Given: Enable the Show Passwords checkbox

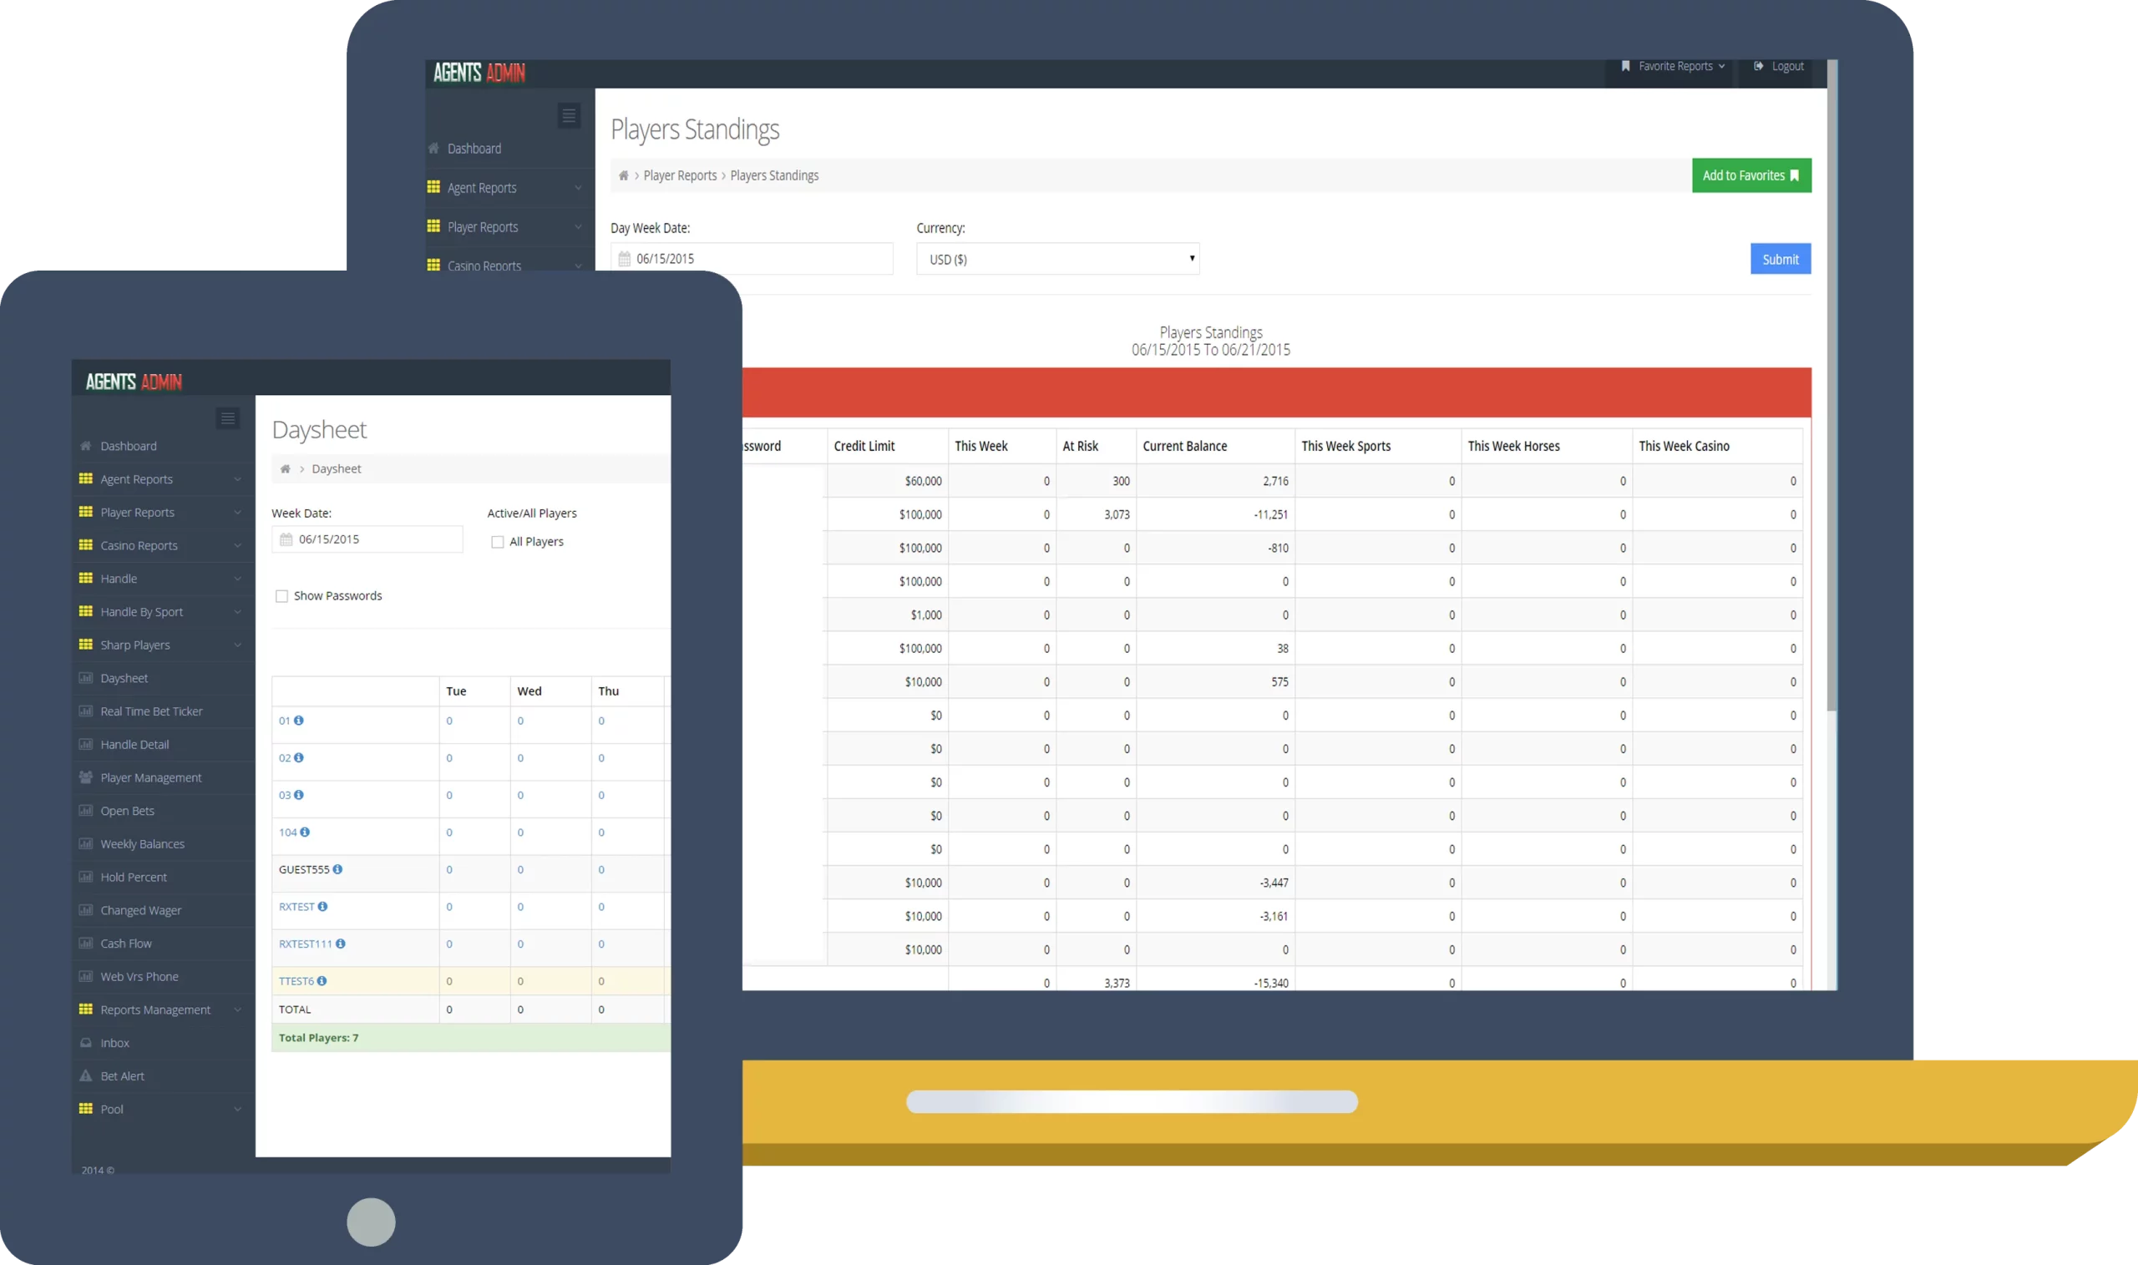Looking at the screenshot, I should pyautogui.click(x=281, y=597).
